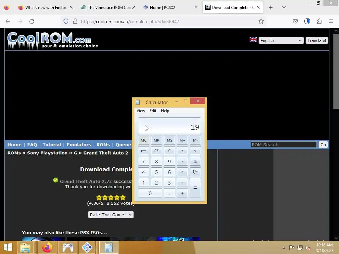Open the Save to Pocket icon
This screenshot has height=254, width=339.
tap(295, 21)
